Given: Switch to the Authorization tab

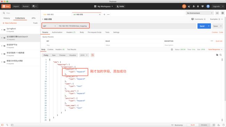Looking at the screenshot, I should pos(57,32).
